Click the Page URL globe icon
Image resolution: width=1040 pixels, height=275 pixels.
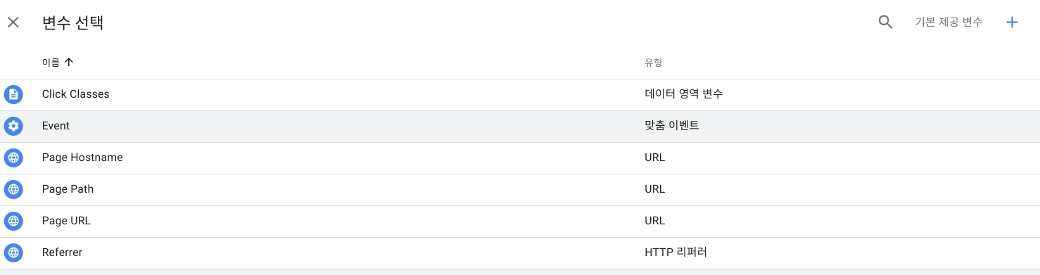click(x=13, y=221)
